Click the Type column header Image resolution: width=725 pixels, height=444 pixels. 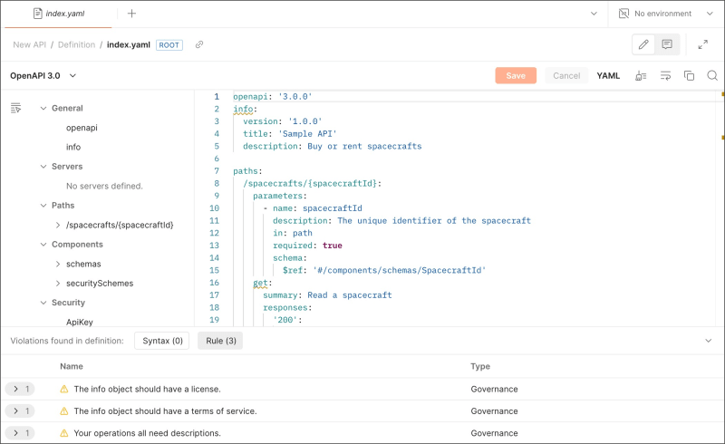[480, 366]
